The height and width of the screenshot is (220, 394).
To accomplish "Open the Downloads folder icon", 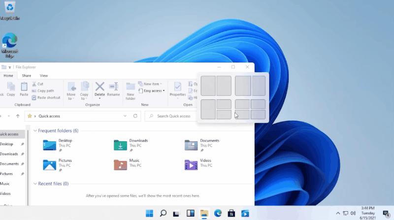I will pyautogui.click(x=120, y=145).
